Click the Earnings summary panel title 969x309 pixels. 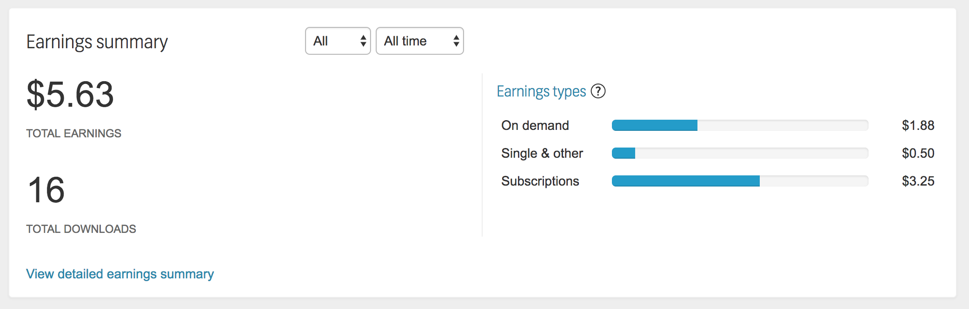tap(97, 42)
